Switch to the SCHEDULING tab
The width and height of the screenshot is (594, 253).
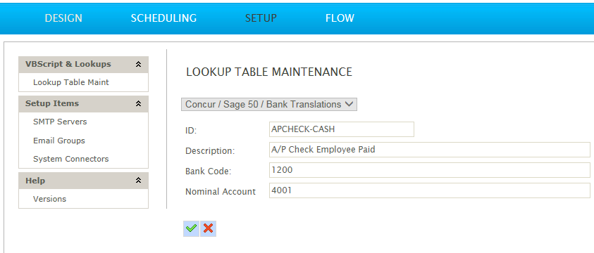point(163,18)
